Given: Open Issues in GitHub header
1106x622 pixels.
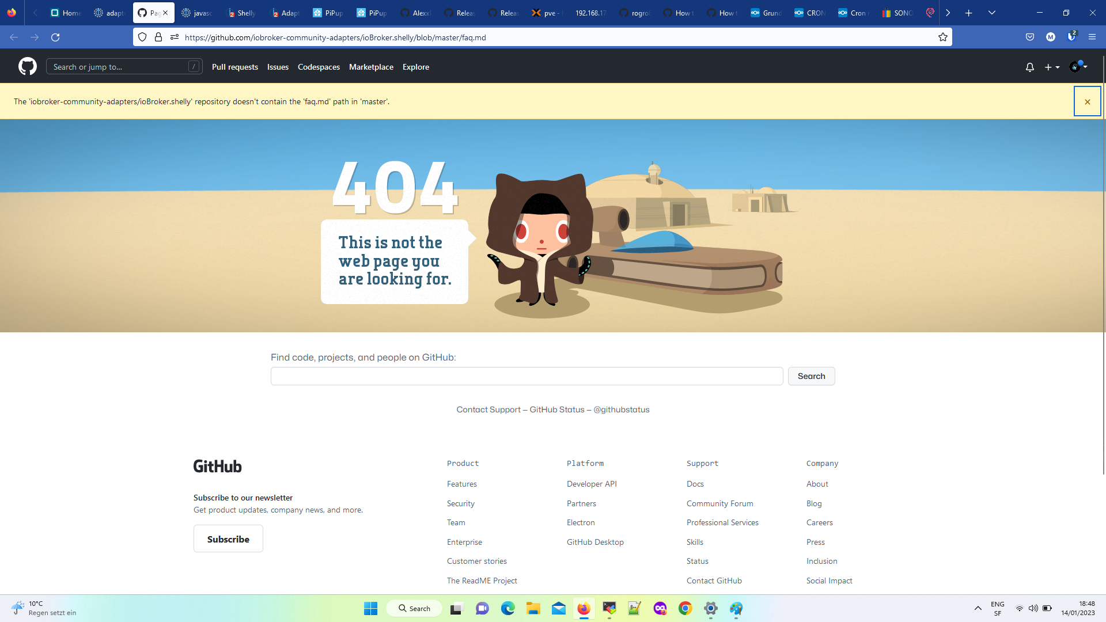Looking at the screenshot, I should point(278,67).
